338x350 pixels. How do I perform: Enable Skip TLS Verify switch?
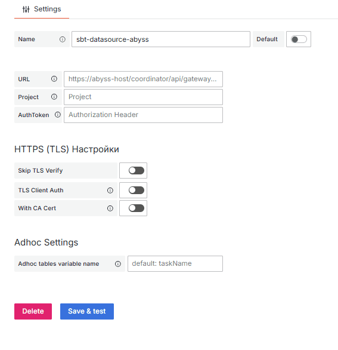coord(137,171)
